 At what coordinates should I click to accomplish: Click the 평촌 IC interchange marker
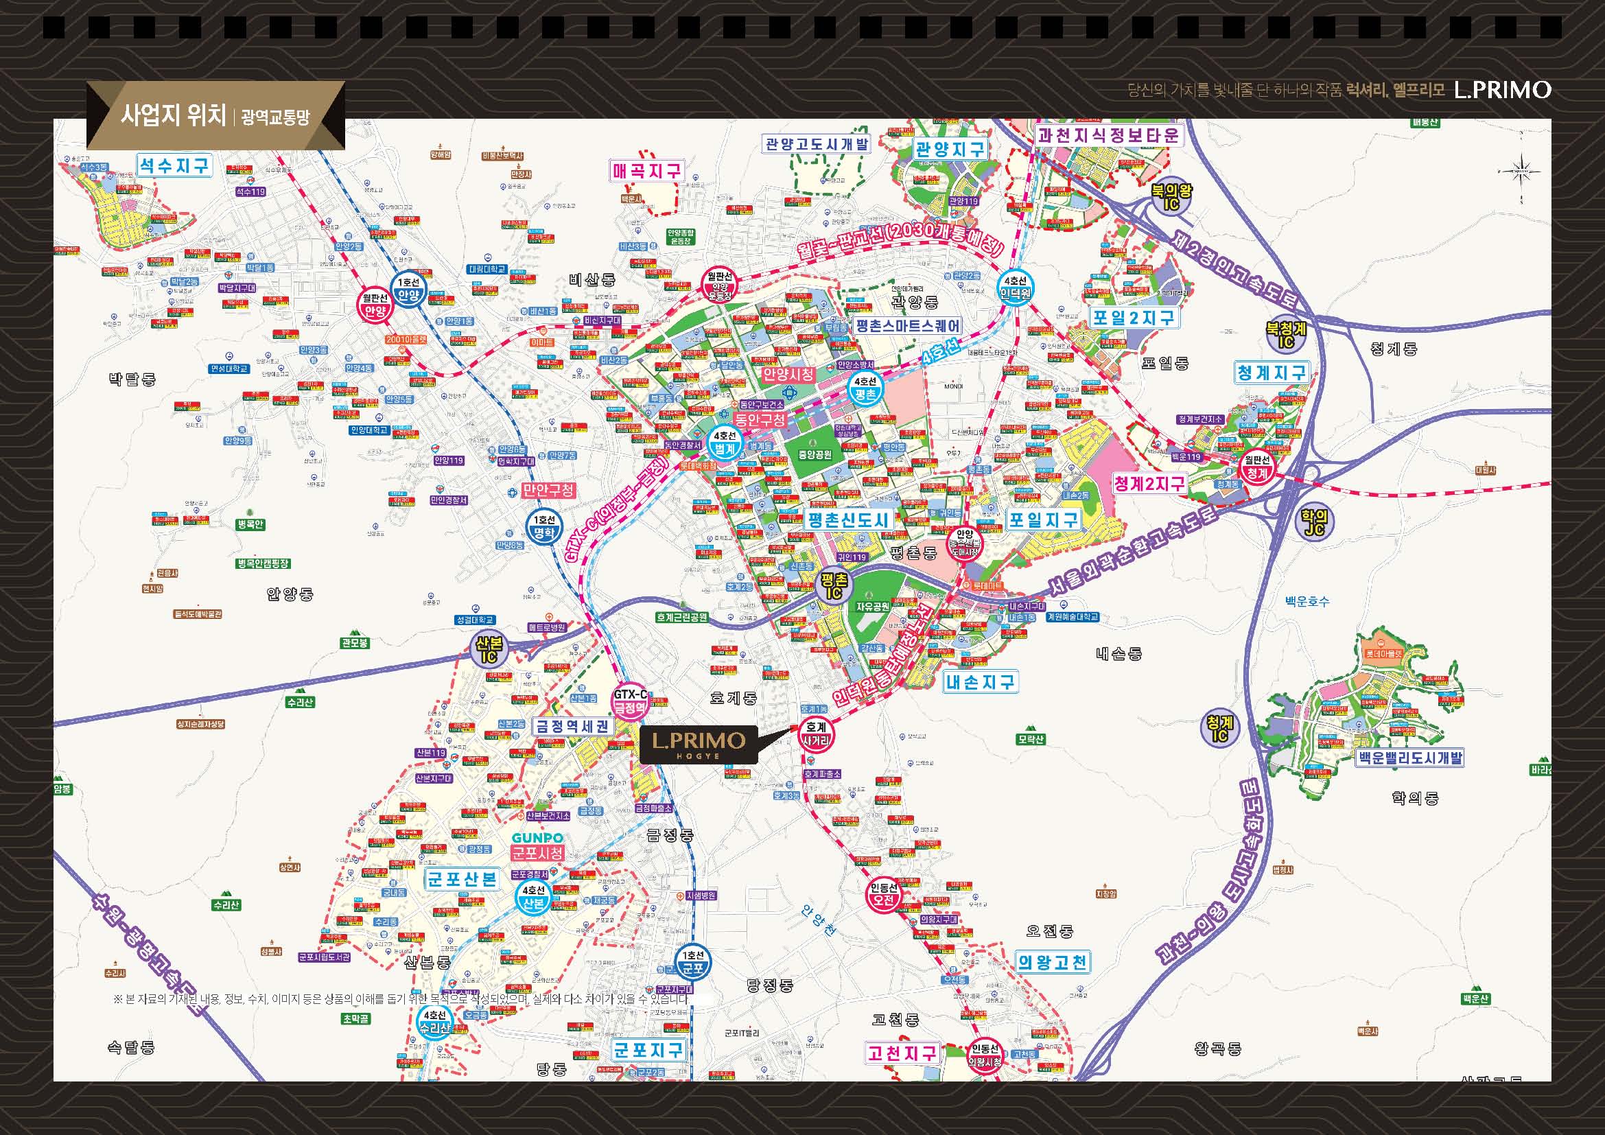833,586
